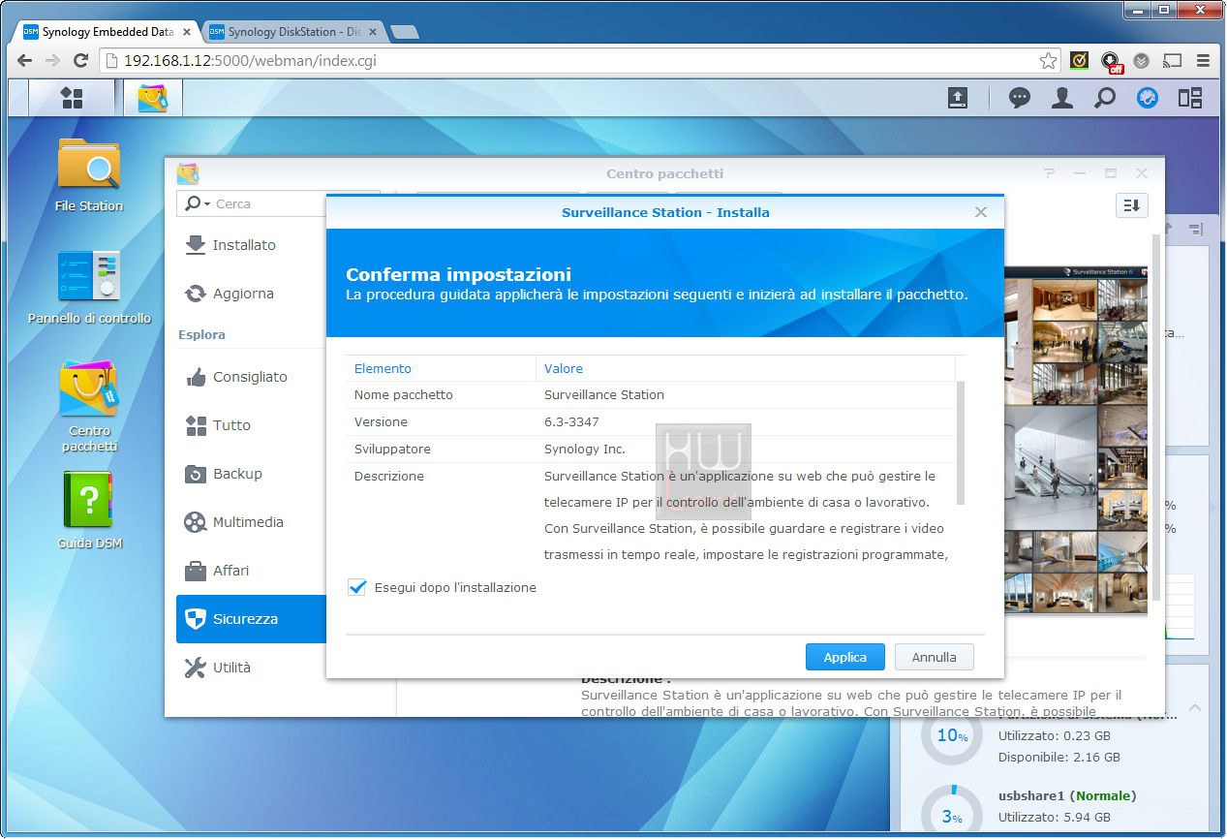Click the version value 6.3-3347
The height and width of the screenshot is (839, 1227).
[x=571, y=421]
